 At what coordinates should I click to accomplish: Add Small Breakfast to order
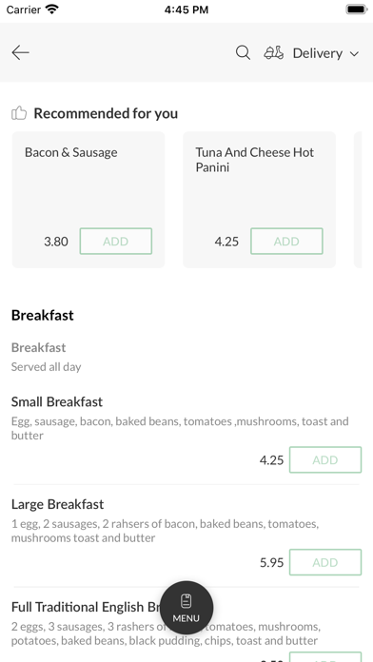pos(325,459)
